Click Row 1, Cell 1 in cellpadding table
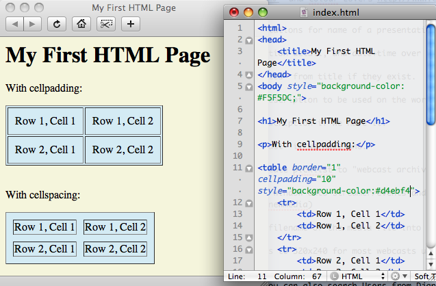The image size is (436, 286). coord(45,121)
